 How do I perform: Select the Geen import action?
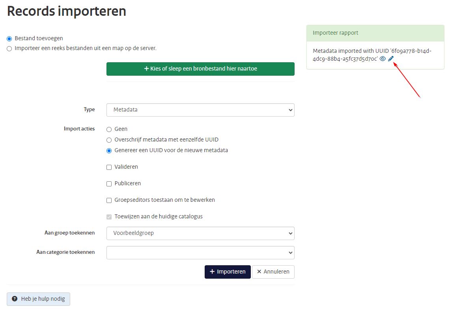[x=109, y=129]
